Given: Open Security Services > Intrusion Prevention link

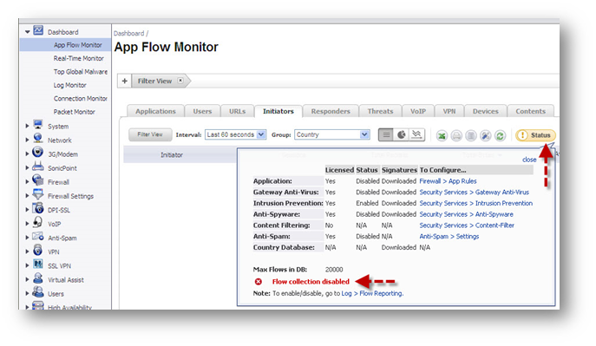Looking at the screenshot, I should click(476, 203).
